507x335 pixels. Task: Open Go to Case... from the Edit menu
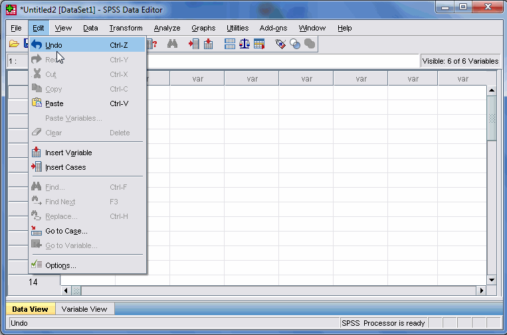pos(87,231)
